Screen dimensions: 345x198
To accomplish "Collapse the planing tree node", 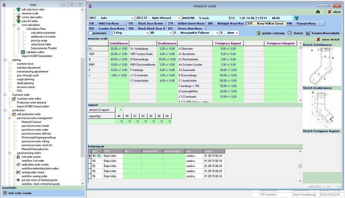I will click(5, 60).
